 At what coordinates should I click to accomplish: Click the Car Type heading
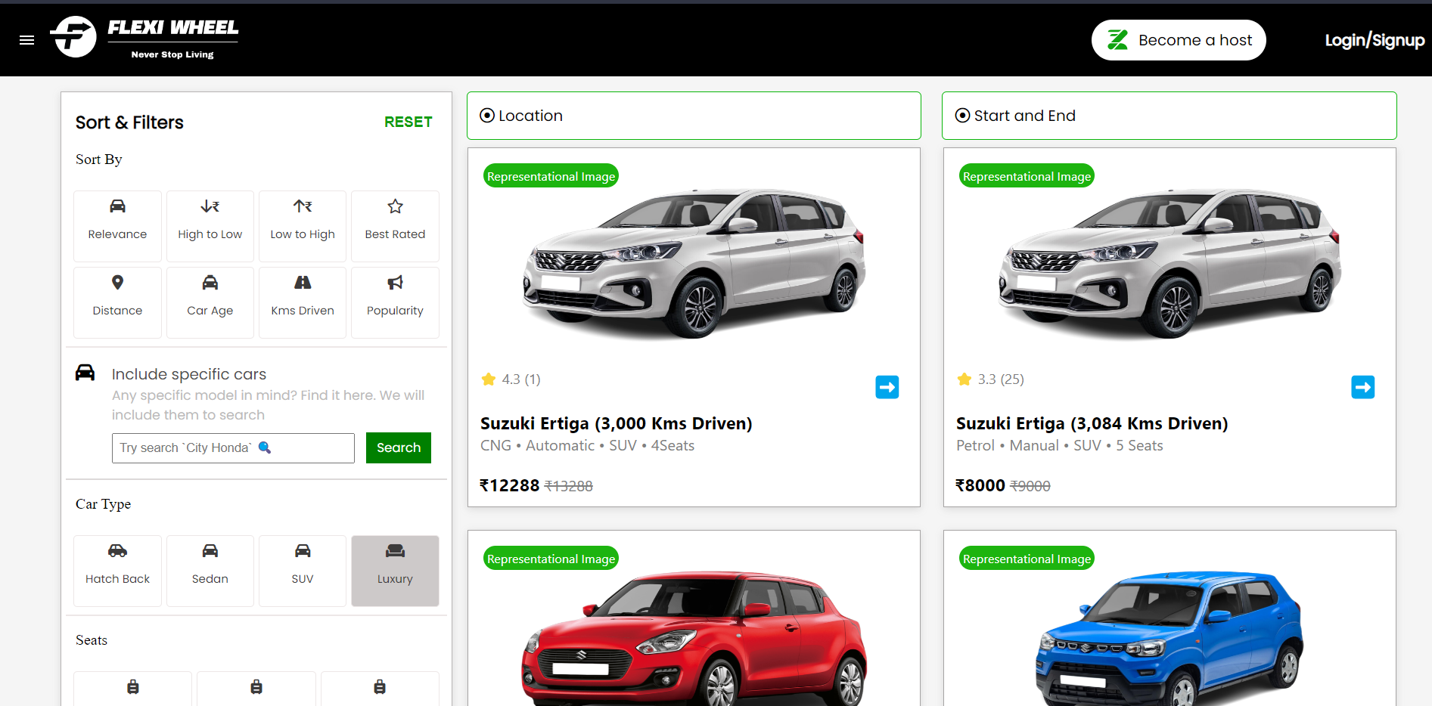tap(103, 504)
